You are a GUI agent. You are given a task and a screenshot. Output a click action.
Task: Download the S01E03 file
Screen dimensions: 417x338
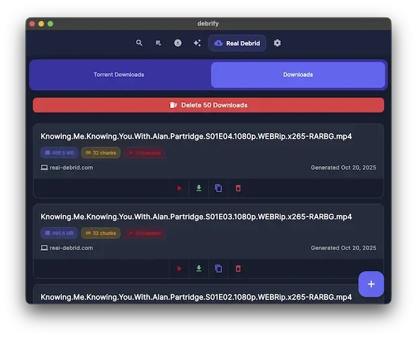[x=199, y=269]
